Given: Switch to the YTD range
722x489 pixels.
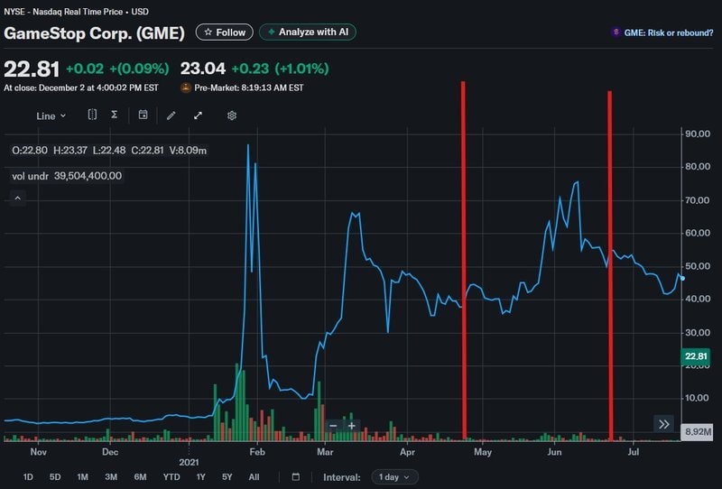Looking at the screenshot, I should [171, 476].
